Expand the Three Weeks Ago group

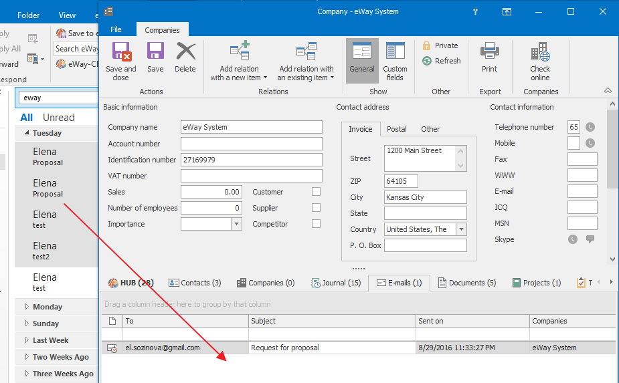27,373
